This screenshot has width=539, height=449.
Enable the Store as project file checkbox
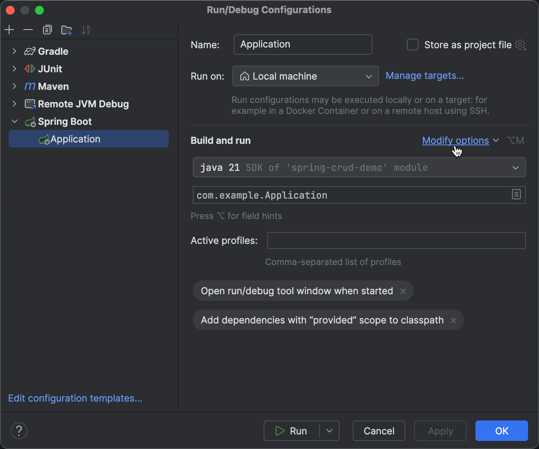click(x=412, y=45)
